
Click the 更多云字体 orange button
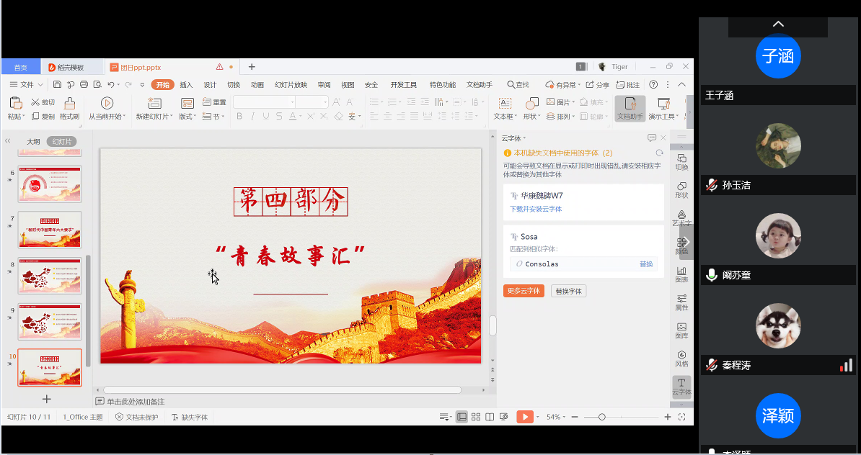pyautogui.click(x=524, y=291)
